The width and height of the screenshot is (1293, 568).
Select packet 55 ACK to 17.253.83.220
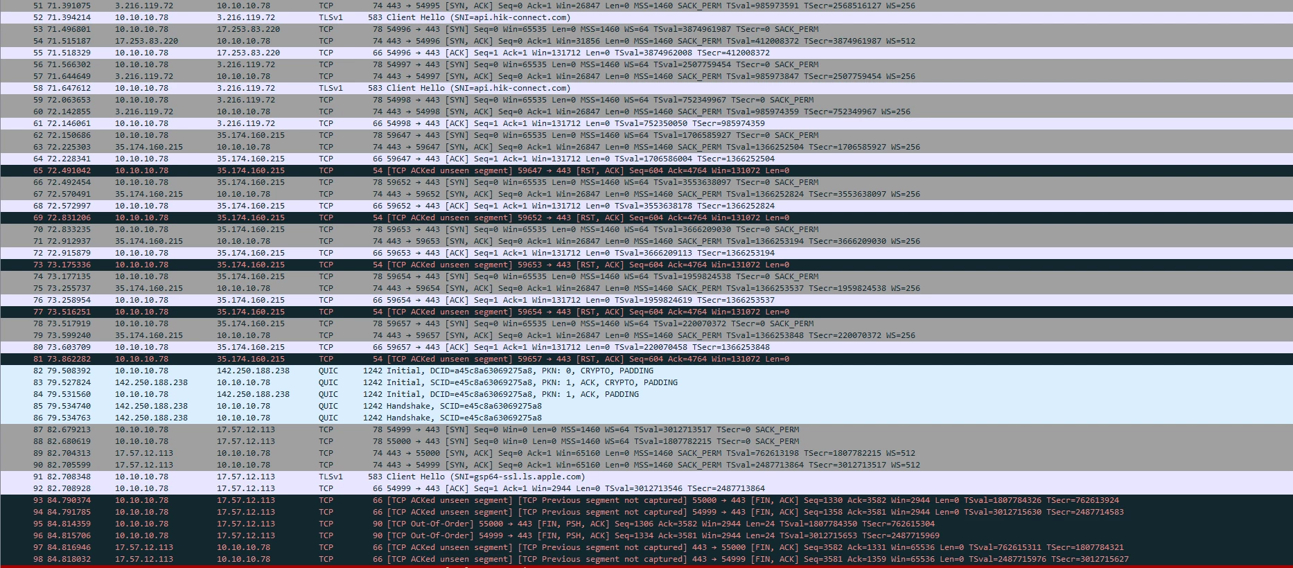click(x=646, y=53)
